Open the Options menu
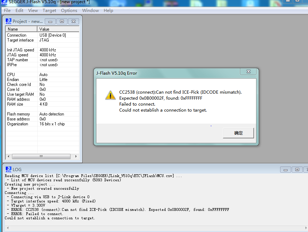 (x=69, y=11)
